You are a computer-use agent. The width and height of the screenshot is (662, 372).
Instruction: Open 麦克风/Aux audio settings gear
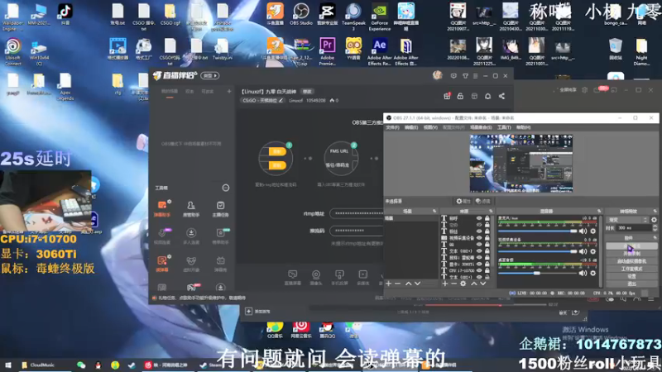click(x=592, y=231)
